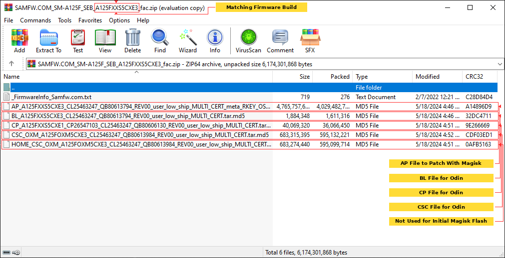Sort by the Type column header

pos(382,77)
